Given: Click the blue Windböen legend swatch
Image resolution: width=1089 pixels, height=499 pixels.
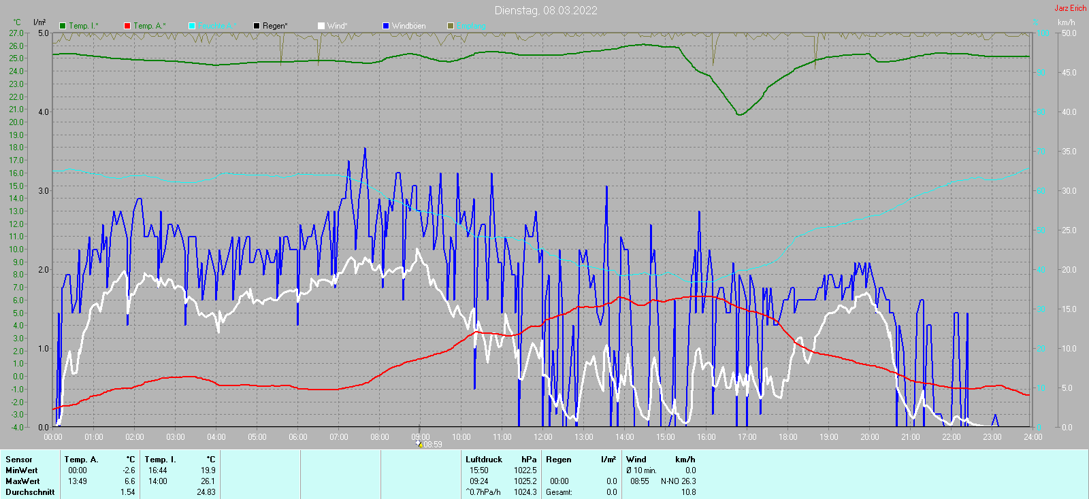Looking at the screenshot, I should click(386, 26).
